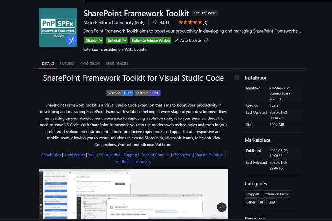Image resolution: width=332 pixels, height=221 pixels.
Task: Switch to the Features tab
Action: 67,63
